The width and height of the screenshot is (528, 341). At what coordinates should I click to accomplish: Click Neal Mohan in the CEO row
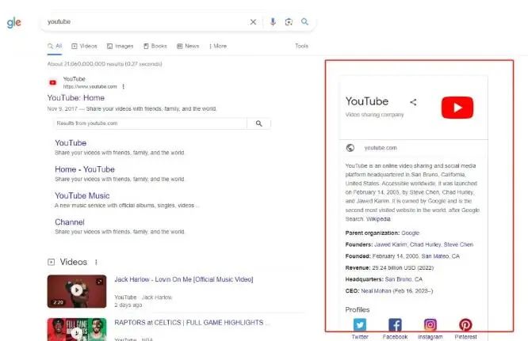click(376, 291)
